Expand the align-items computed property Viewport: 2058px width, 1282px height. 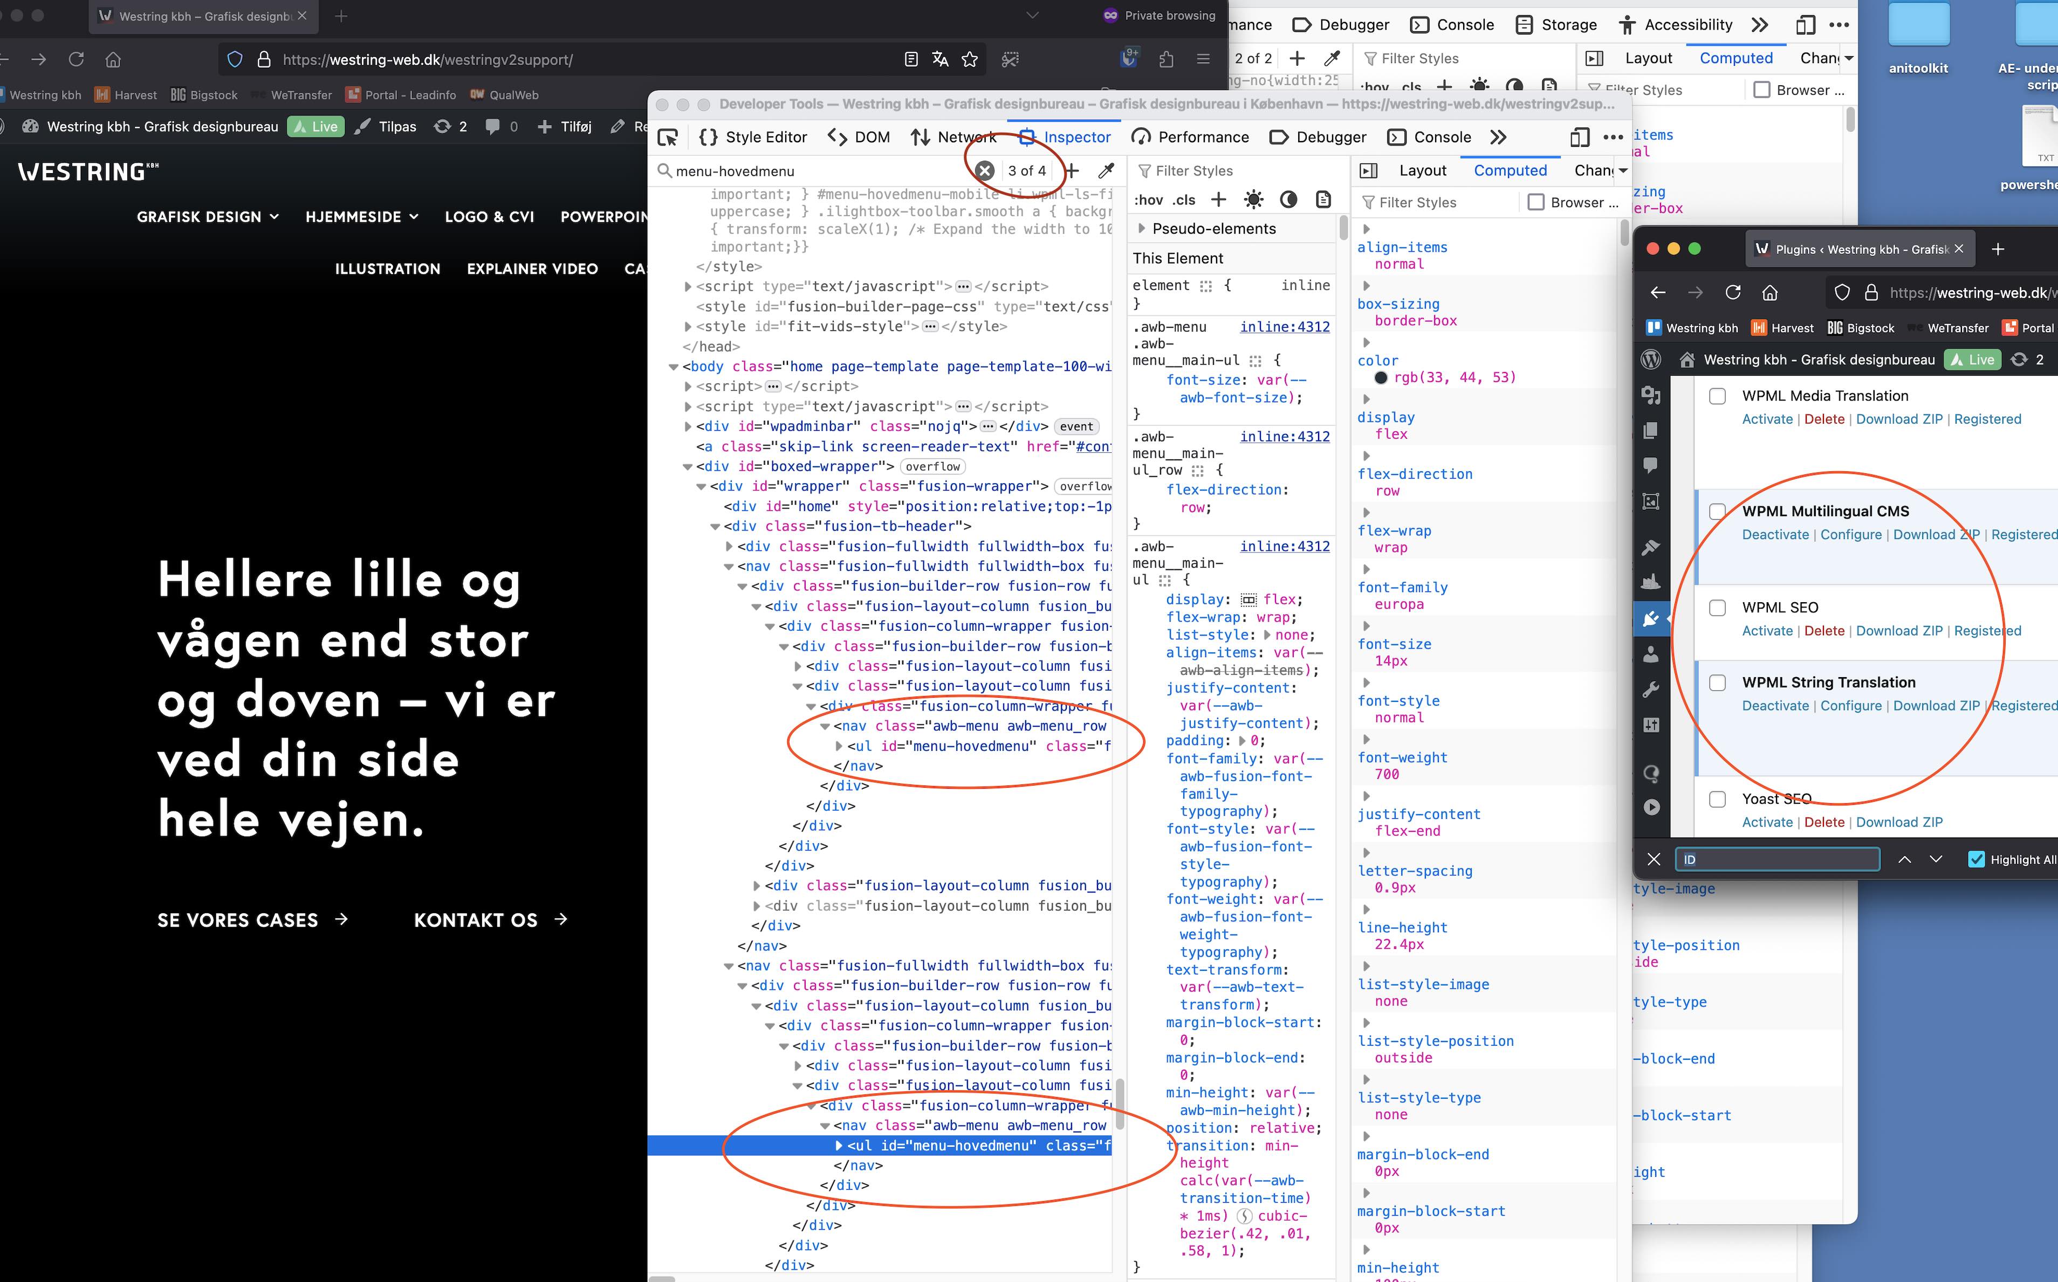click(x=1366, y=229)
